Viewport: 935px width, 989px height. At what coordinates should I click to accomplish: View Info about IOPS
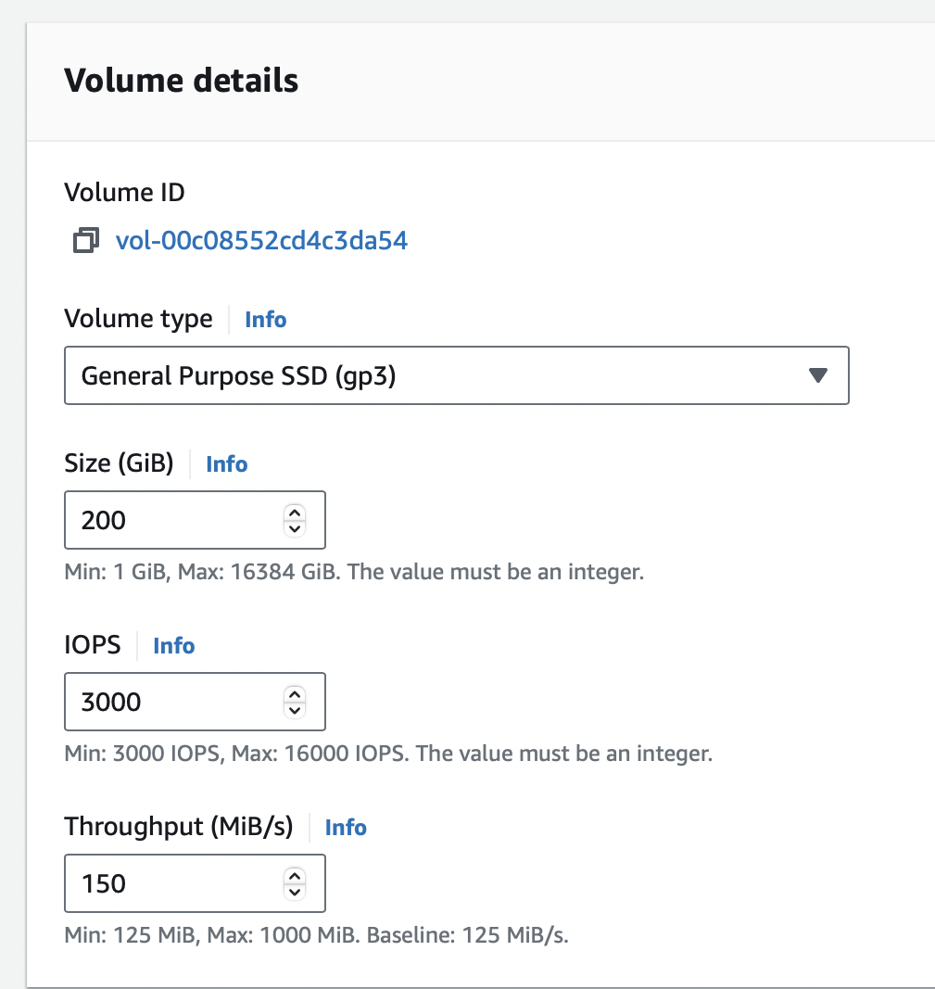click(173, 645)
